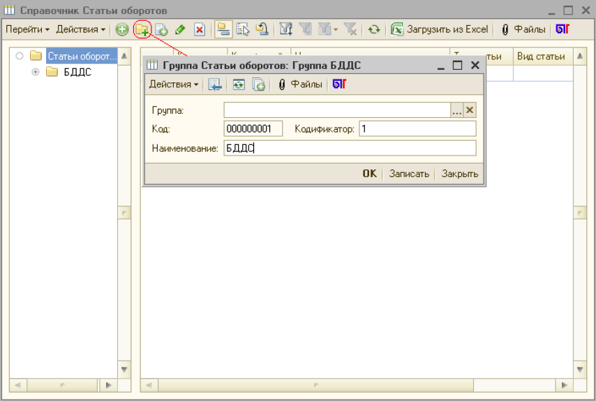Toggle hierarchical view icon in main toolbar
Screen dimensions: 596x401
(223, 29)
